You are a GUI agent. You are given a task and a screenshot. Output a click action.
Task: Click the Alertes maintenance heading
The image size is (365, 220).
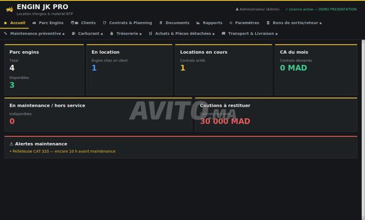(x=41, y=144)
